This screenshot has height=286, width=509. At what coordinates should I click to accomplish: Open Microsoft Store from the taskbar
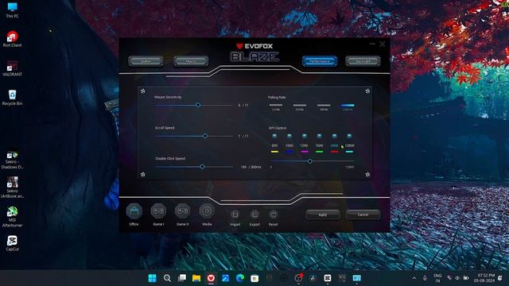254,278
